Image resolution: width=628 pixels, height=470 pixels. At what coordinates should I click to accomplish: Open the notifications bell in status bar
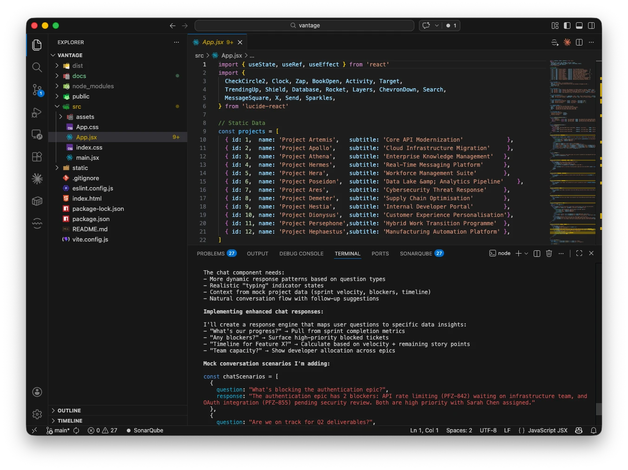(x=594, y=431)
